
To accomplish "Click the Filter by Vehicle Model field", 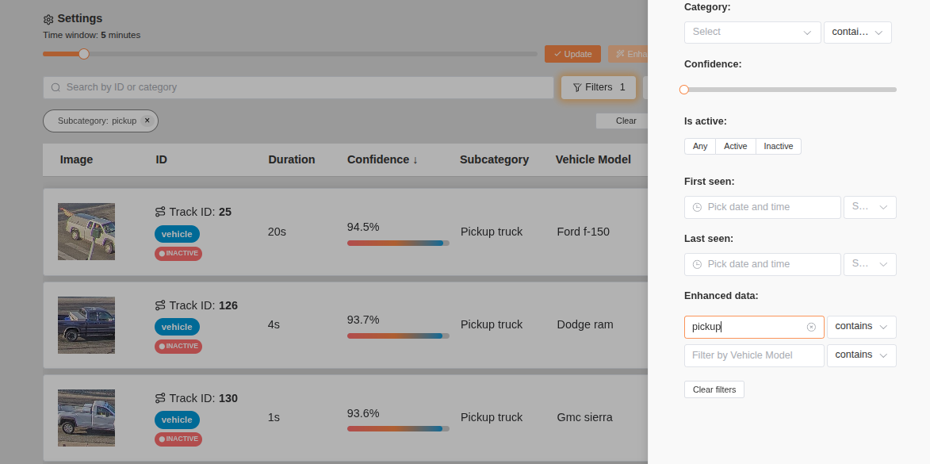I will click(x=753, y=355).
